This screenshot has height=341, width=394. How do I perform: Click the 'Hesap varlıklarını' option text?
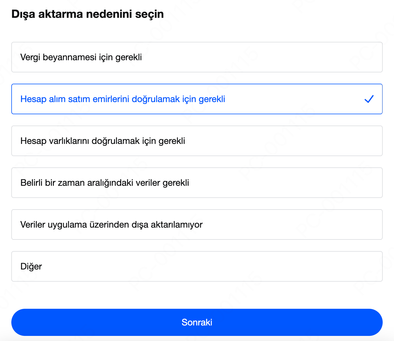point(55,141)
